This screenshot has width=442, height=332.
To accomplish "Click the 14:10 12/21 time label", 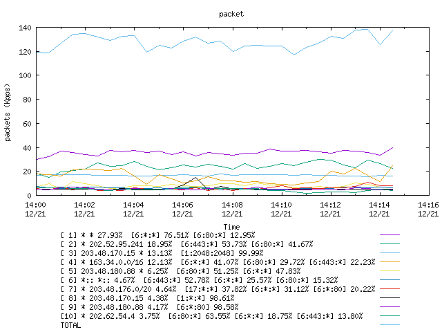I will pos(281,209).
